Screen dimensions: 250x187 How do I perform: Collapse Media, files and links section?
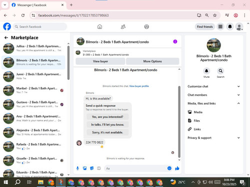tap(214, 103)
